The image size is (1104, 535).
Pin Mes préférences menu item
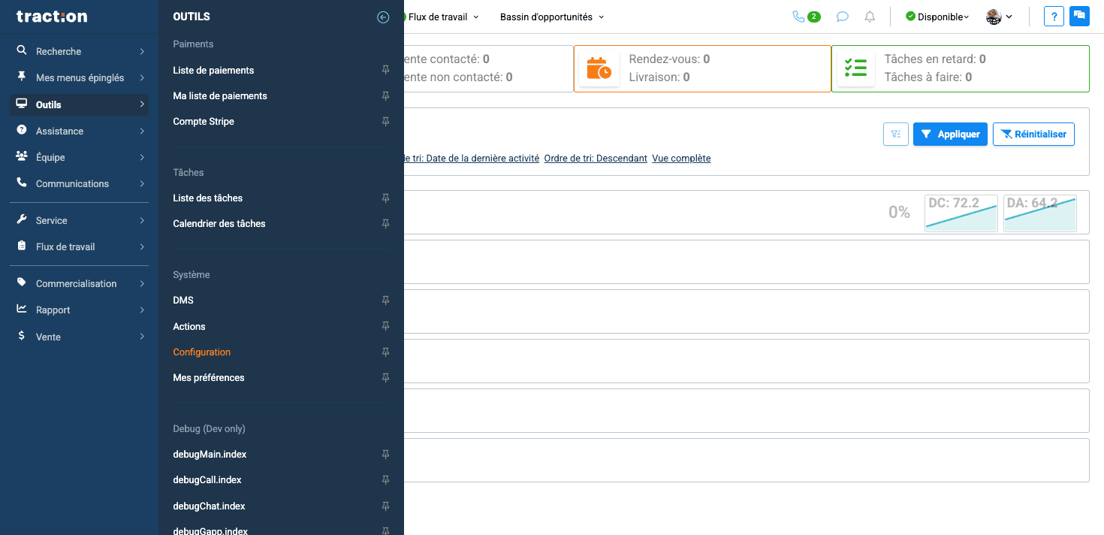click(385, 377)
